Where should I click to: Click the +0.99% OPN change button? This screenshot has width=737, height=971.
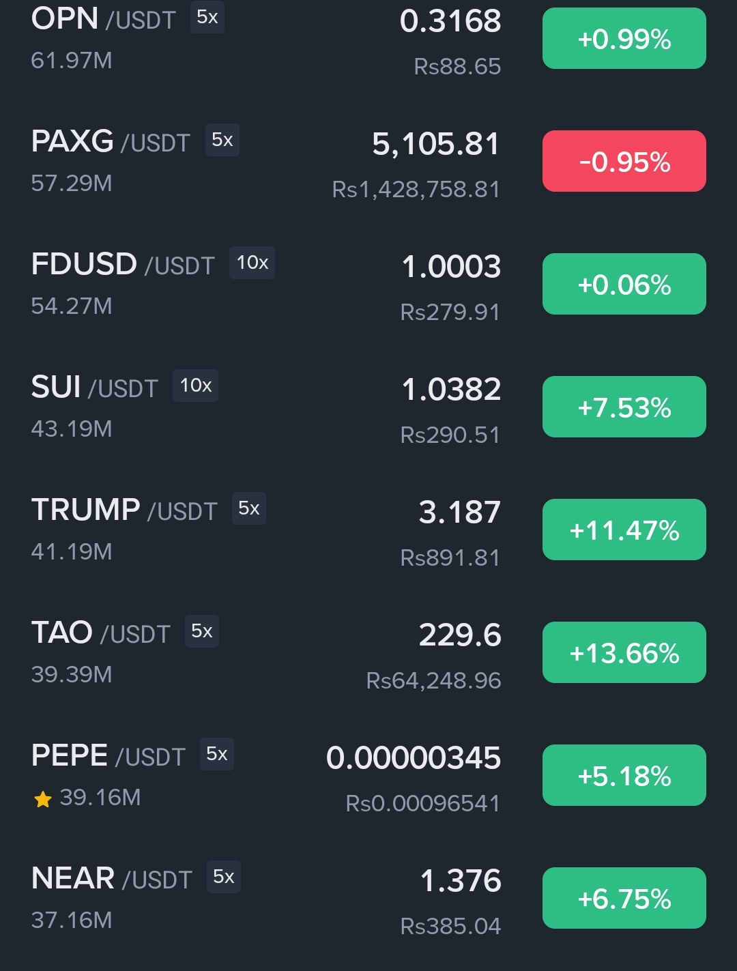(624, 38)
